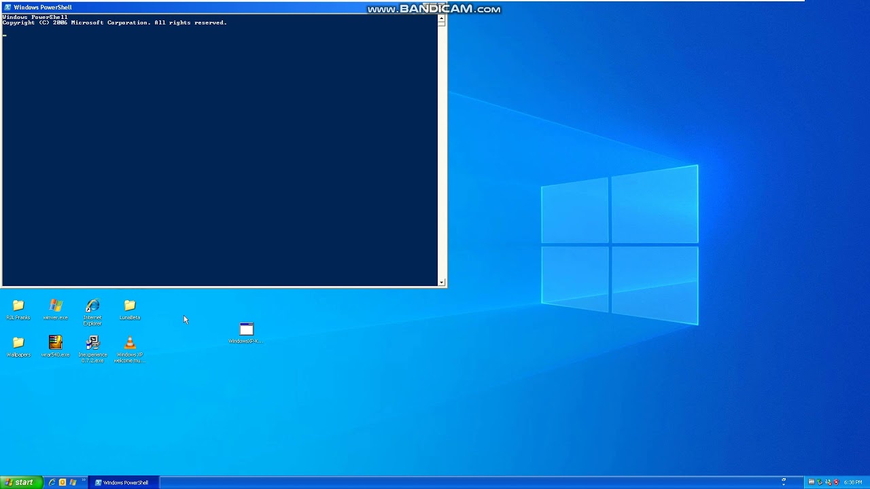Launch Outlook from the Quick Launch bar

[x=63, y=482]
